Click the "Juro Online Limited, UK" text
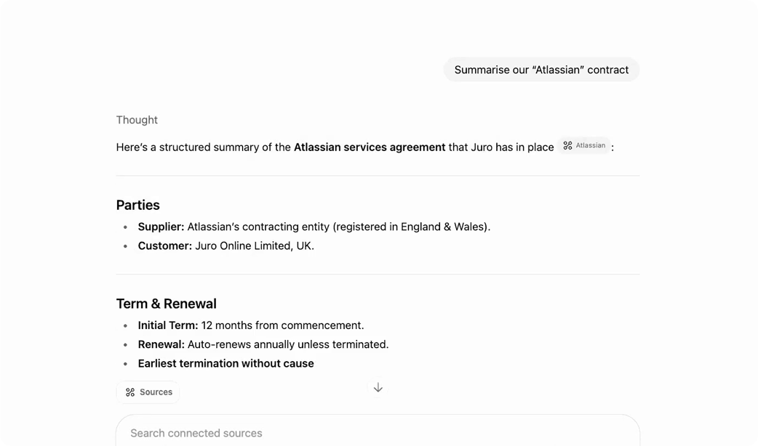The width and height of the screenshot is (758, 446). coord(255,246)
